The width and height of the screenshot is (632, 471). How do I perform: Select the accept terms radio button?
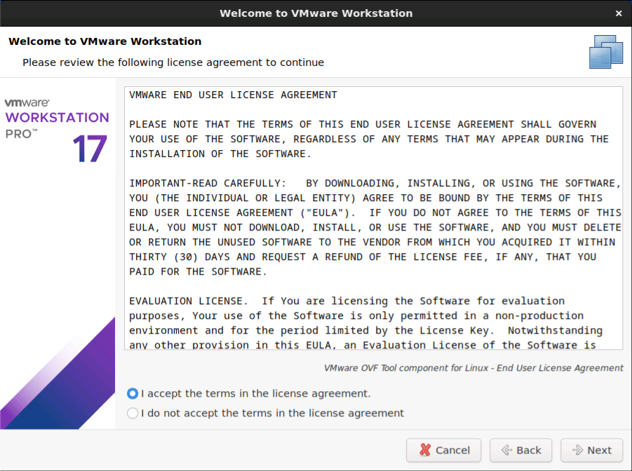(133, 394)
